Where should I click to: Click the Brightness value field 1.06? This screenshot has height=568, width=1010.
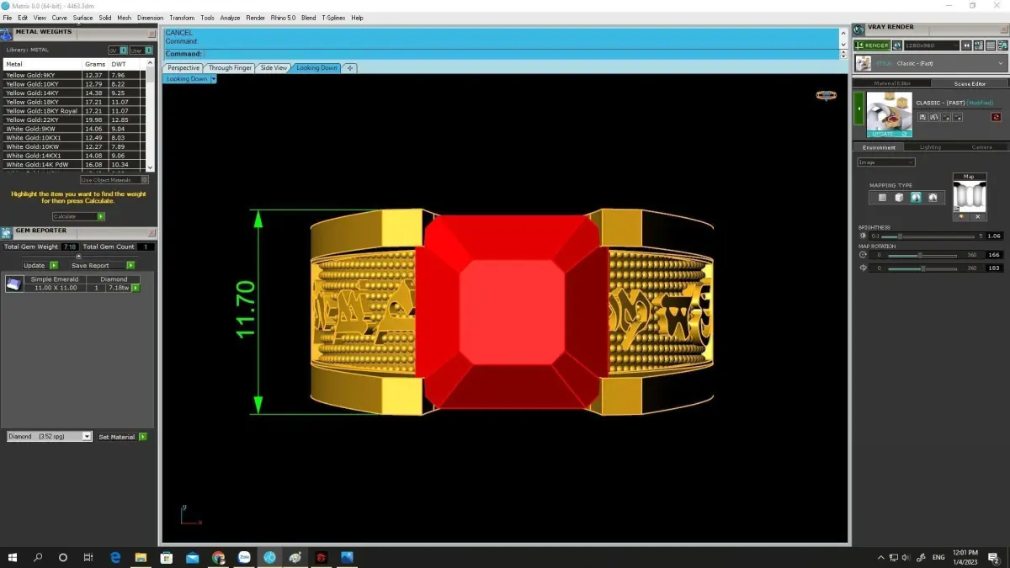(x=994, y=236)
